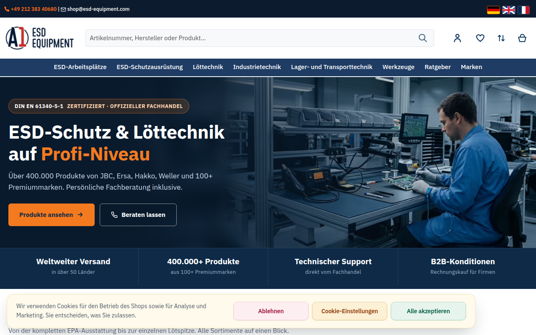This screenshot has height=335, width=536.
Task: Switch language via the German flag
Action: pyautogui.click(x=493, y=10)
